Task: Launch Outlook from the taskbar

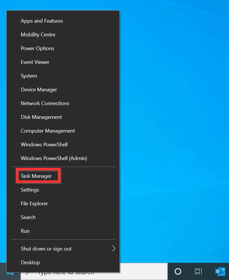Action: coord(220,271)
